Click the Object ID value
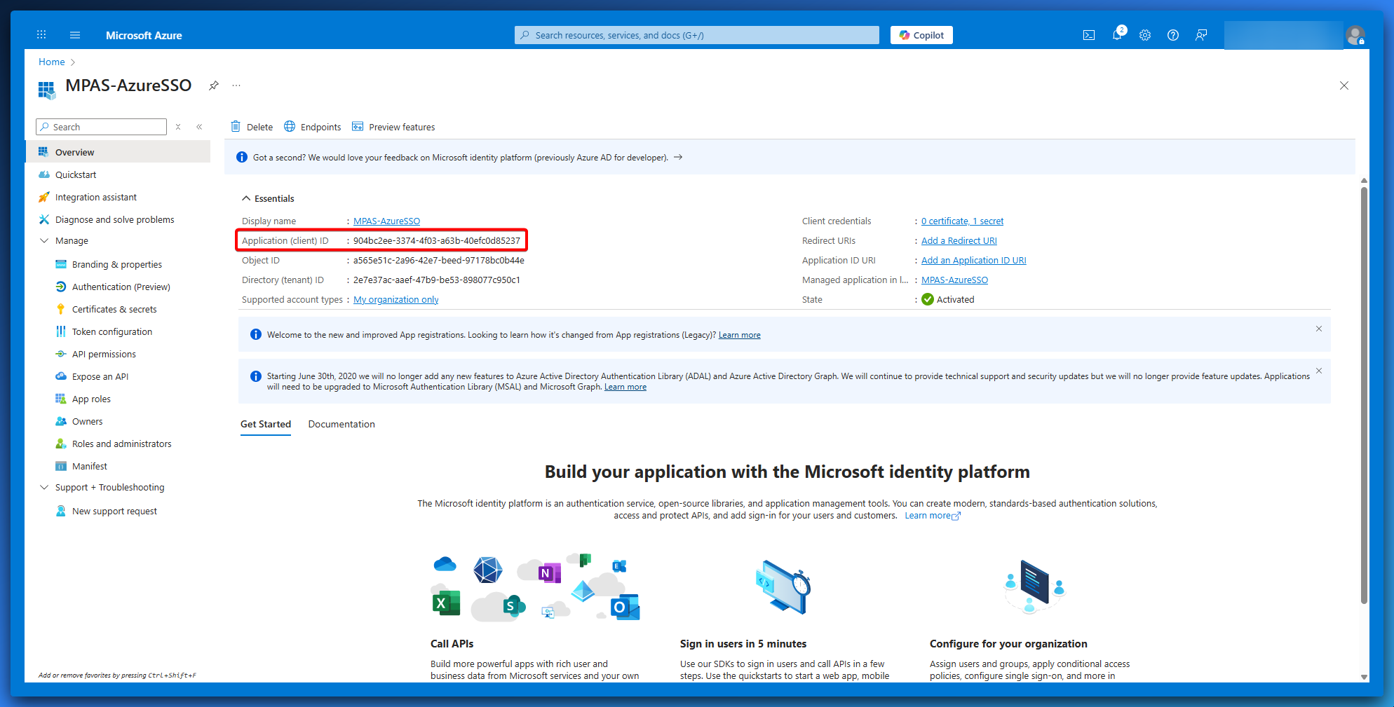Screen dimensions: 1394x707 click(439, 260)
